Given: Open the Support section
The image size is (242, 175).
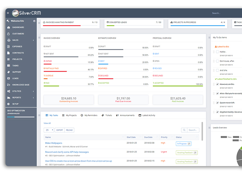Looking at the screenshot, I should click(x=17, y=72).
